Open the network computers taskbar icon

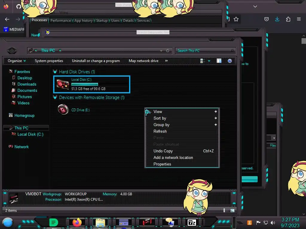[169, 222]
